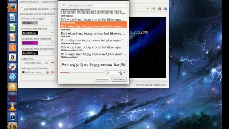Screen dimensions: 229x129
Task: Open the Normaal: achtergrond doorzichtig dropdown
Action: pos(38,33)
